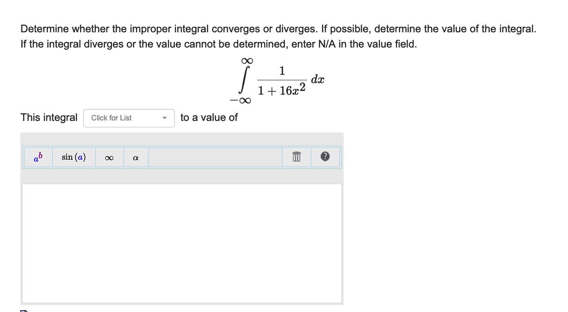Click the delete button in the equation toolbar
The image size is (568, 312).
tap(296, 157)
